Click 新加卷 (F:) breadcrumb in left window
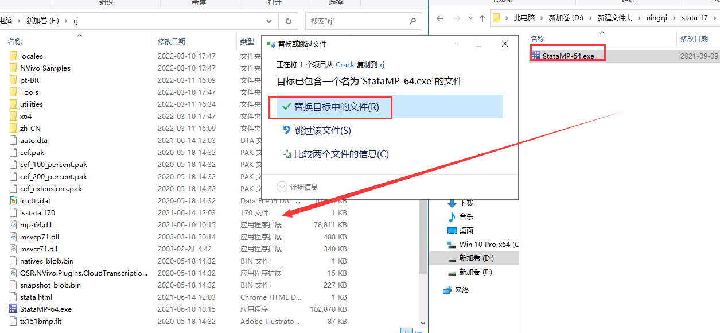Screen dimensions: 720x333 (x=44, y=21)
